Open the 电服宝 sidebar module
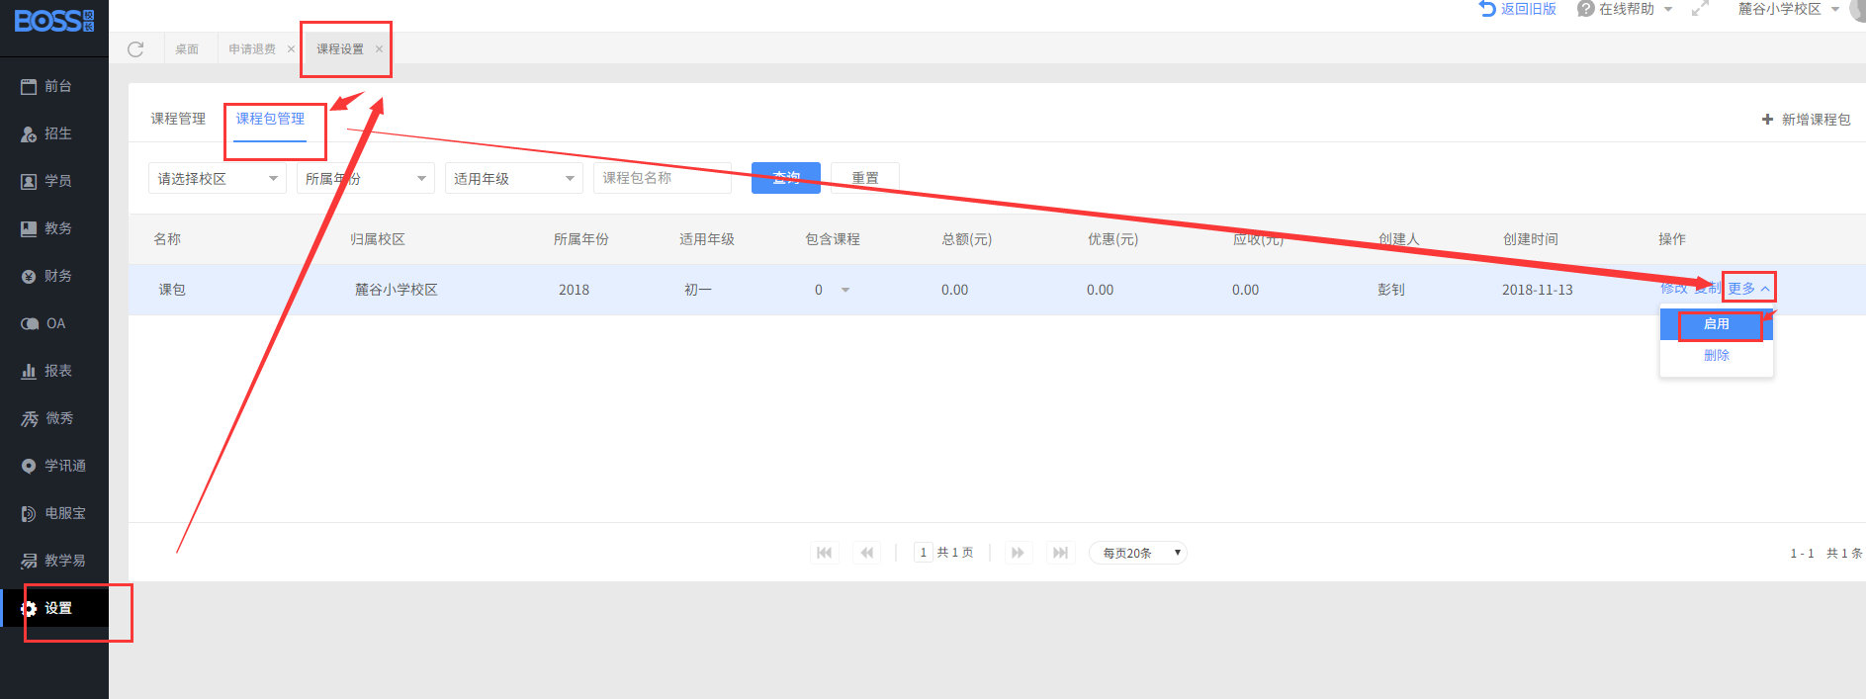Screen dimensions: 1866x699 (x=54, y=513)
